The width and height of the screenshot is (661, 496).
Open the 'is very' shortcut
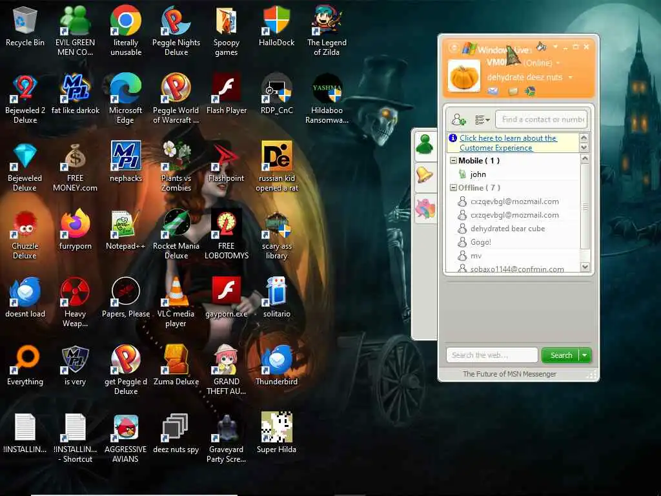(x=75, y=366)
